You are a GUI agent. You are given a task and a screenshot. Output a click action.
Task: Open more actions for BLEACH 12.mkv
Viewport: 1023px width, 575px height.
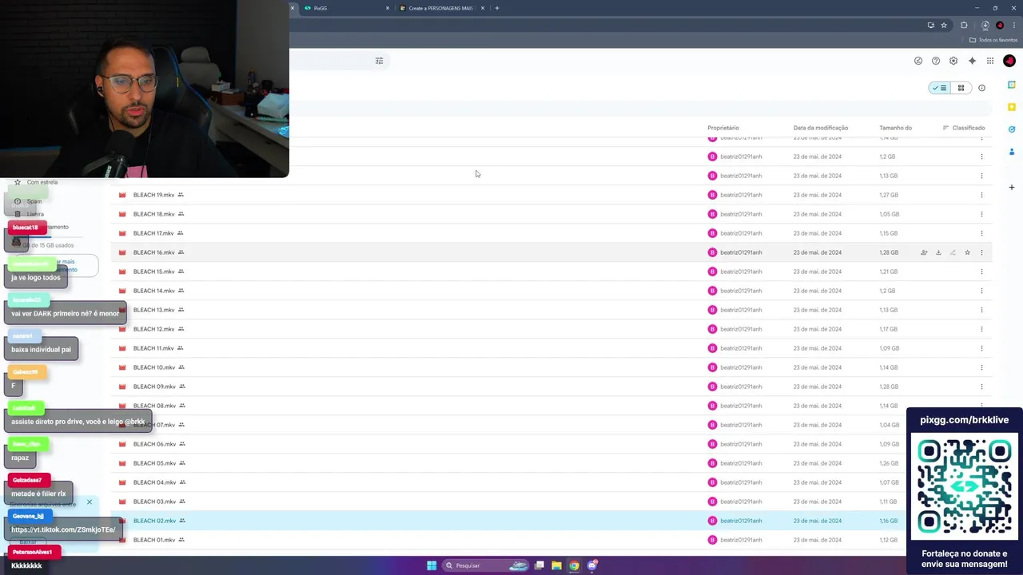[x=981, y=329]
